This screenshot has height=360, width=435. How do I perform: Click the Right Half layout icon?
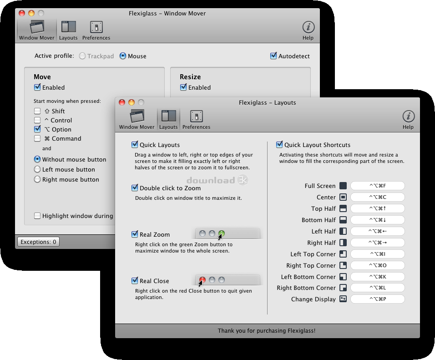(x=343, y=243)
